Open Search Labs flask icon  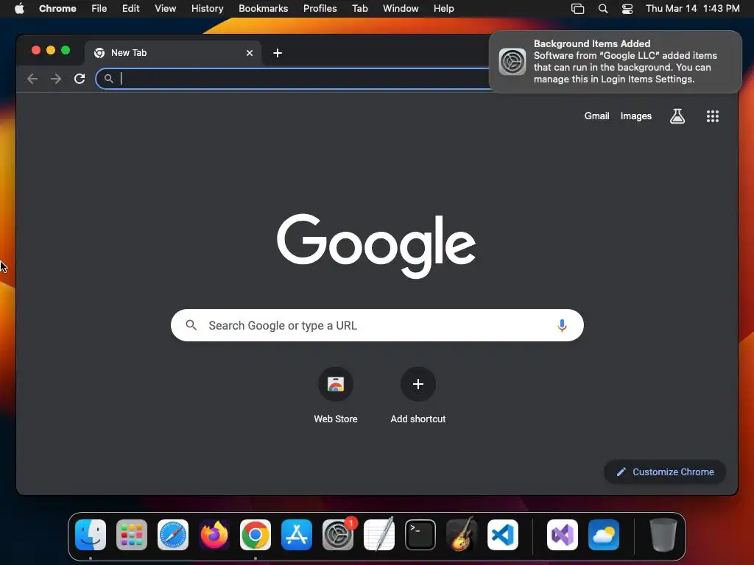point(677,116)
